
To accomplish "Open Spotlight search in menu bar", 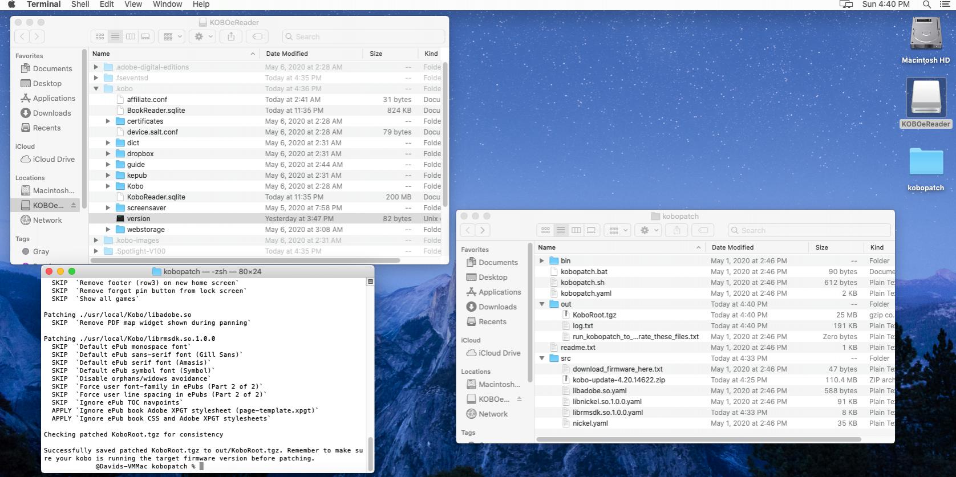I will (x=927, y=5).
